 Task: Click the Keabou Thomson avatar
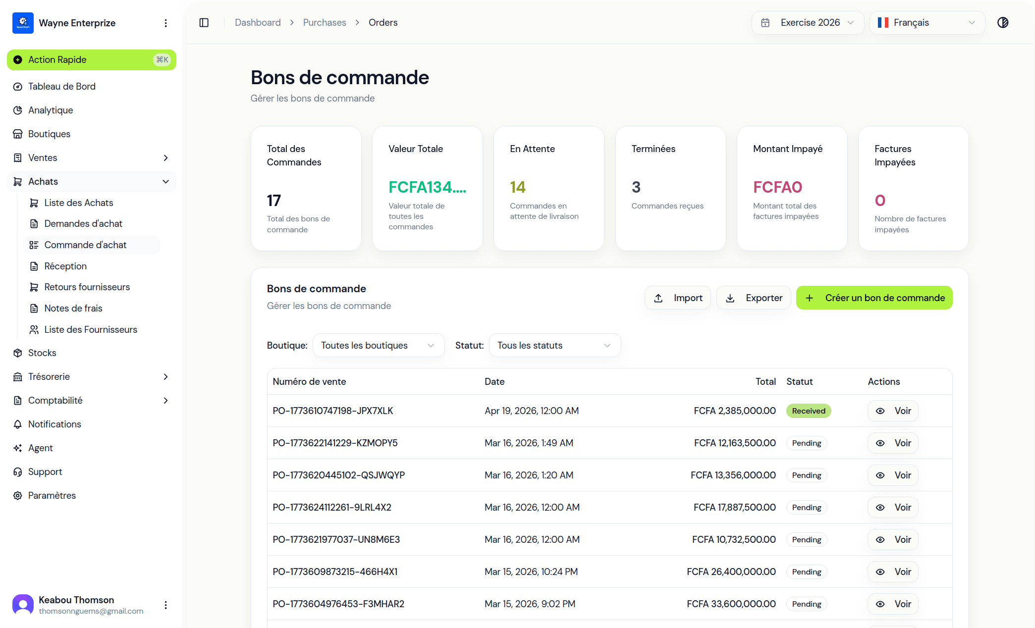coord(23,605)
